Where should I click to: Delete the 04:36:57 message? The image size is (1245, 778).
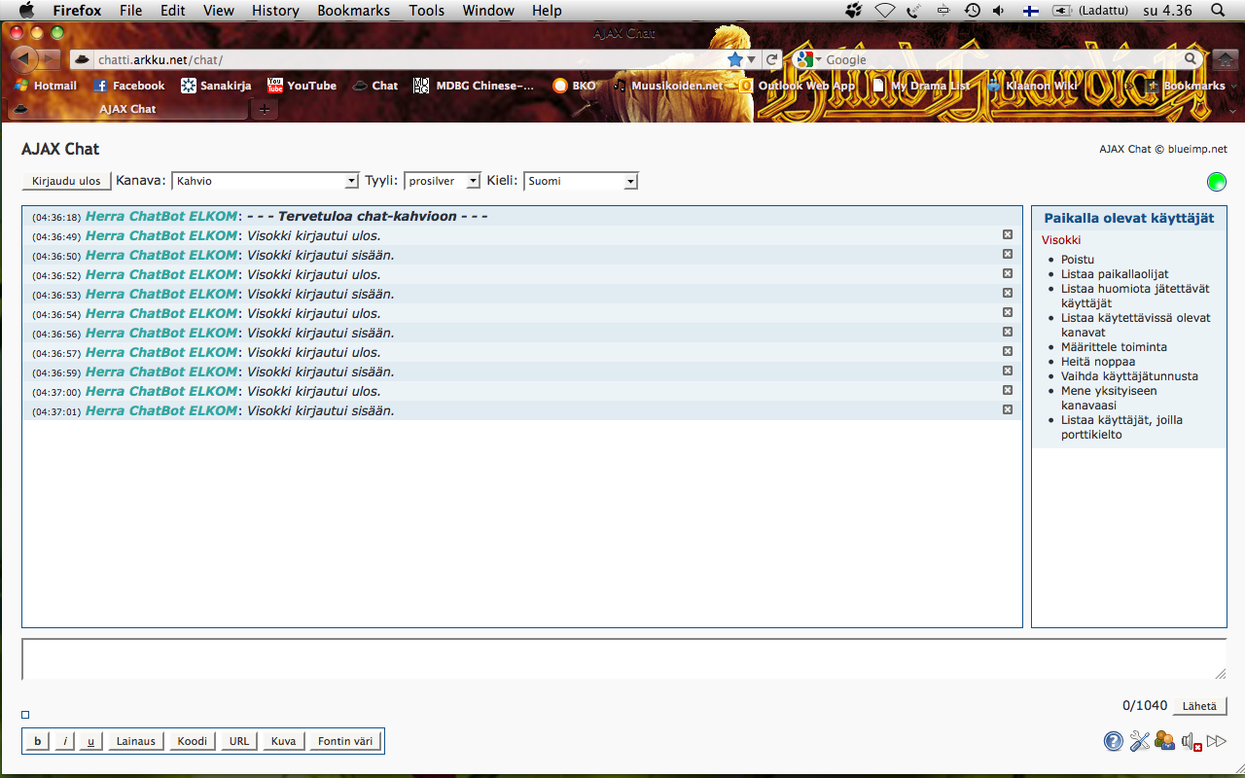(1008, 351)
